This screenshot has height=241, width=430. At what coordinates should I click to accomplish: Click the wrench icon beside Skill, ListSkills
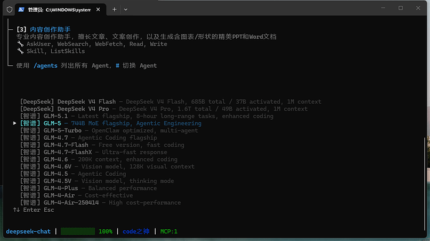21,51
